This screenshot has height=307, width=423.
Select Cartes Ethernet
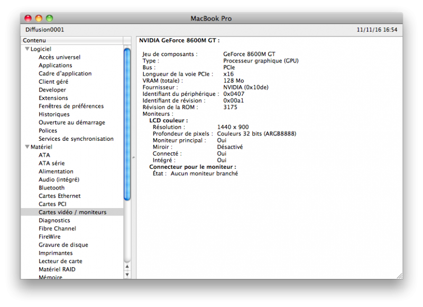pos(59,196)
